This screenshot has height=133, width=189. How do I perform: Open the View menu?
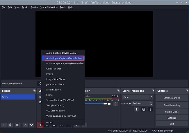pos(17,7)
